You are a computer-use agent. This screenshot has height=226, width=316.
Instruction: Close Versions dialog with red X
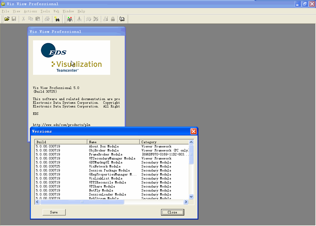click(193, 131)
